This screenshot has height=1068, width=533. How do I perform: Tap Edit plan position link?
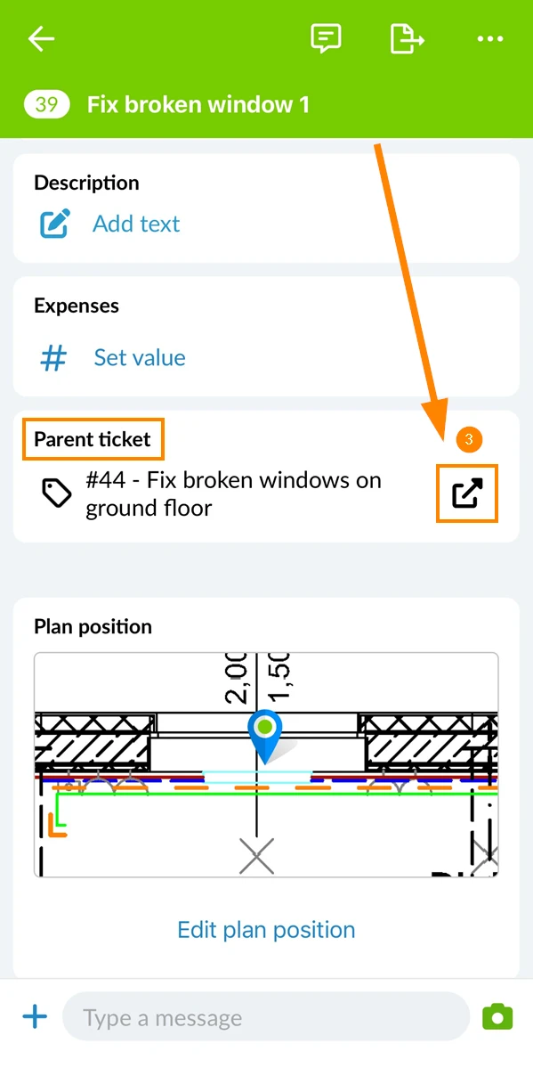[266, 930]
